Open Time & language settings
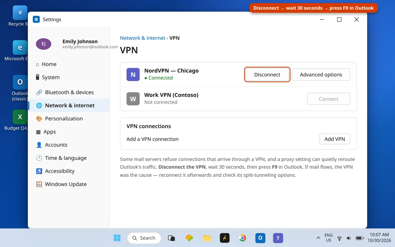The width and height of the screenshot is (395, 247). [69, 158]
